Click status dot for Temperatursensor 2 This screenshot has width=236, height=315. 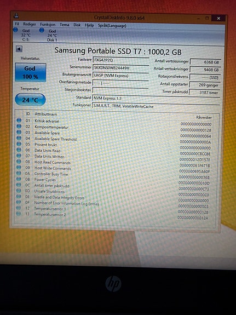19,214
